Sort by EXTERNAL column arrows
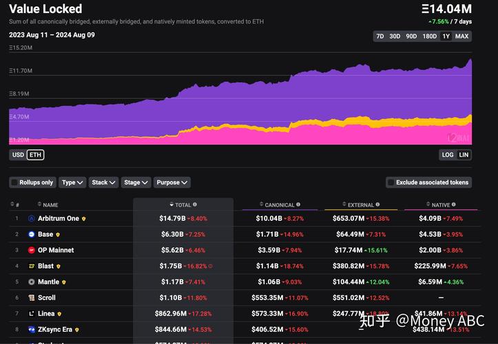The width and height of the screenshot is (498, 344). pyautogui.click(x=344, y=204)
